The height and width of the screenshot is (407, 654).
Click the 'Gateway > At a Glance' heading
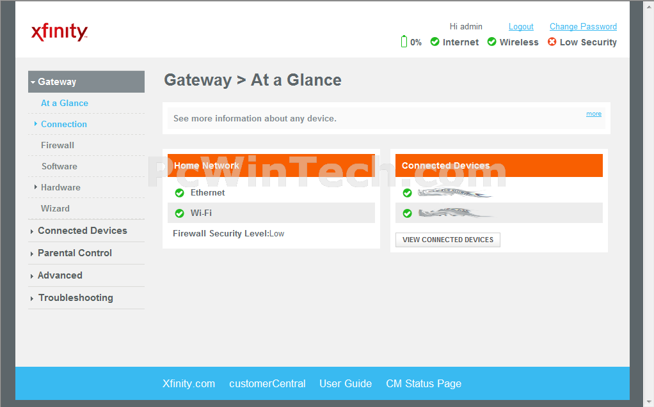point(252,80)
